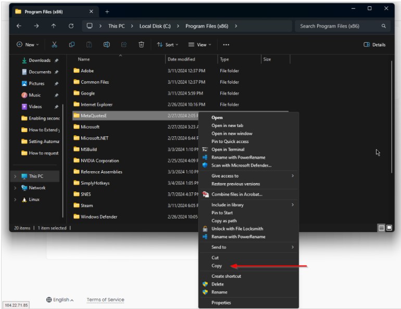Click the PC monitor icon in address bar
This screenshot has width=401, height=309.
[x=90, y=26]
